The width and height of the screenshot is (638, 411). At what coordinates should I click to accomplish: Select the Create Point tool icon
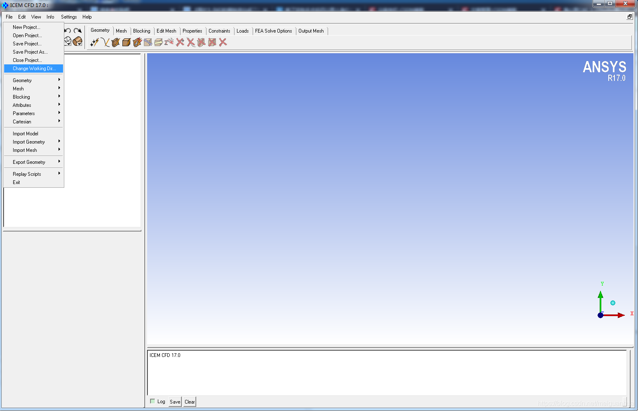pyautogui.click(x=94, y=42)
